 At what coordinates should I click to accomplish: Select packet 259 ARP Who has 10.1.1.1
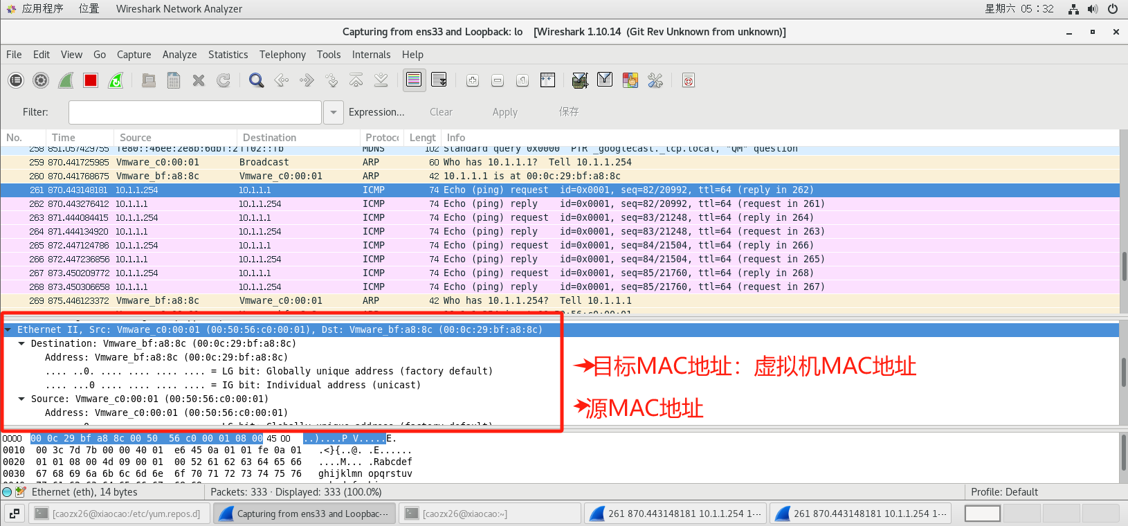pos(560,162)
